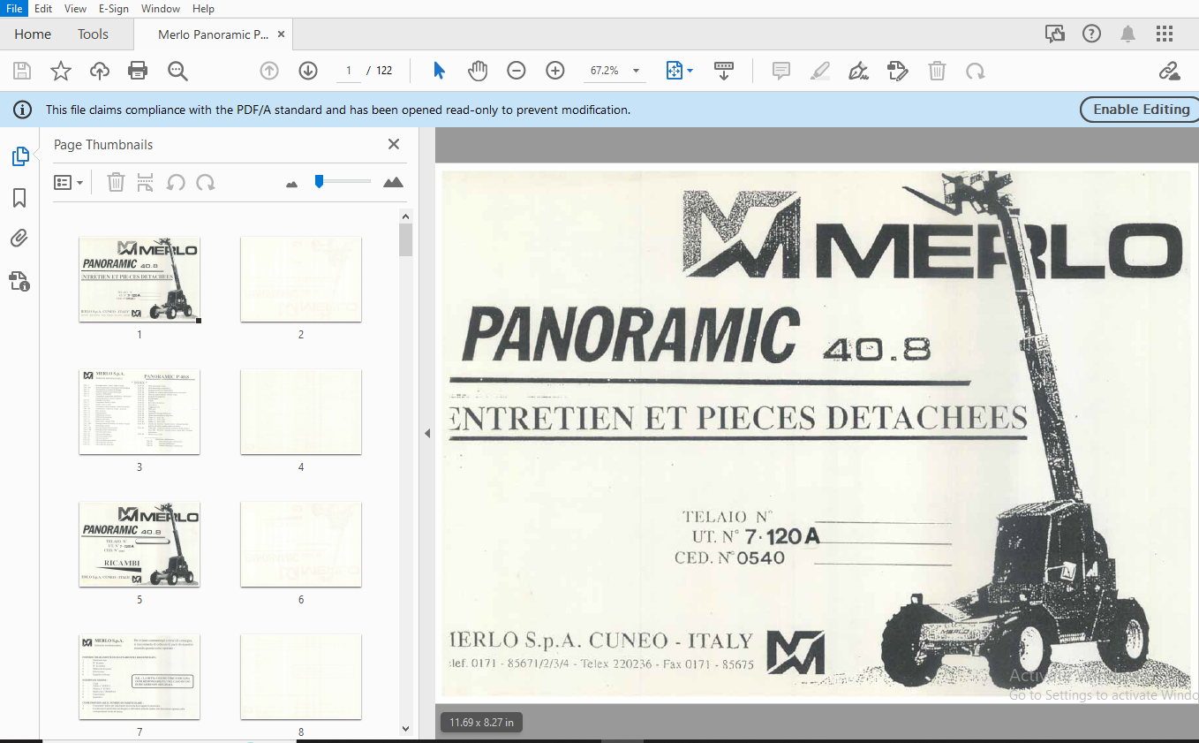Open the Help question mark menu
Viewport: 1199px width, 743px height.
click(x=1091, y=34)
